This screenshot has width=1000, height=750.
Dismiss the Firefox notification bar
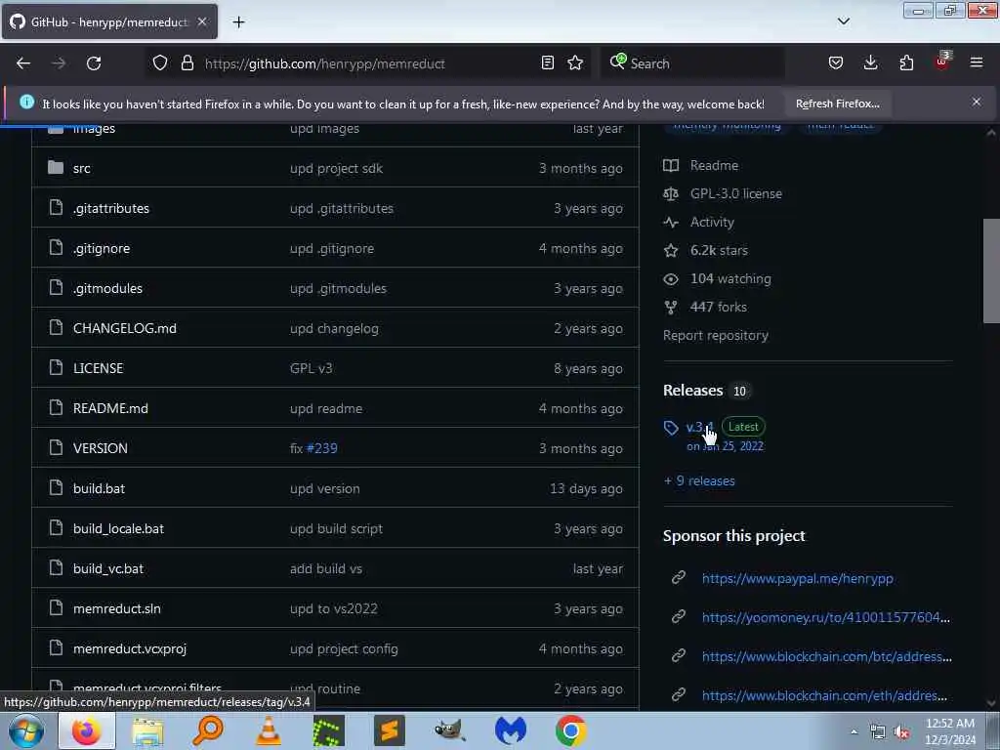coord(977,102)
